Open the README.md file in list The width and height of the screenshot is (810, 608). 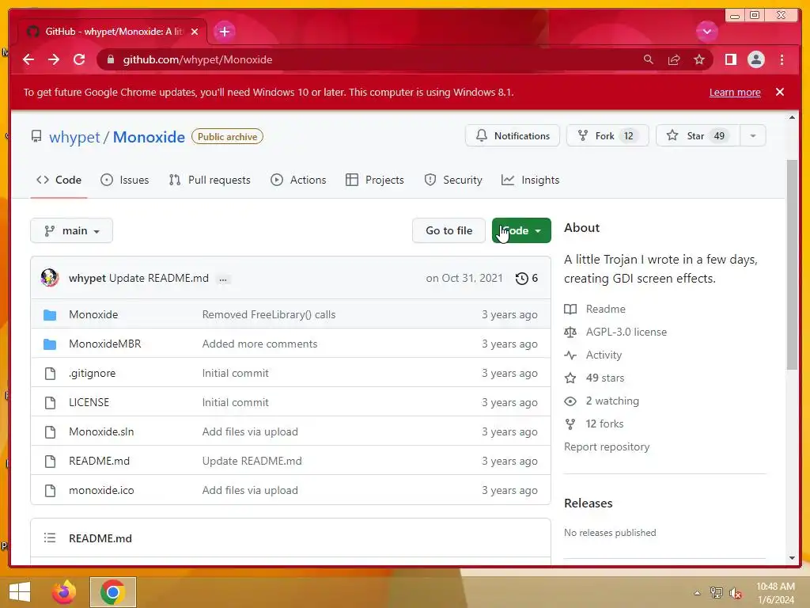click(x=99, y=462)
